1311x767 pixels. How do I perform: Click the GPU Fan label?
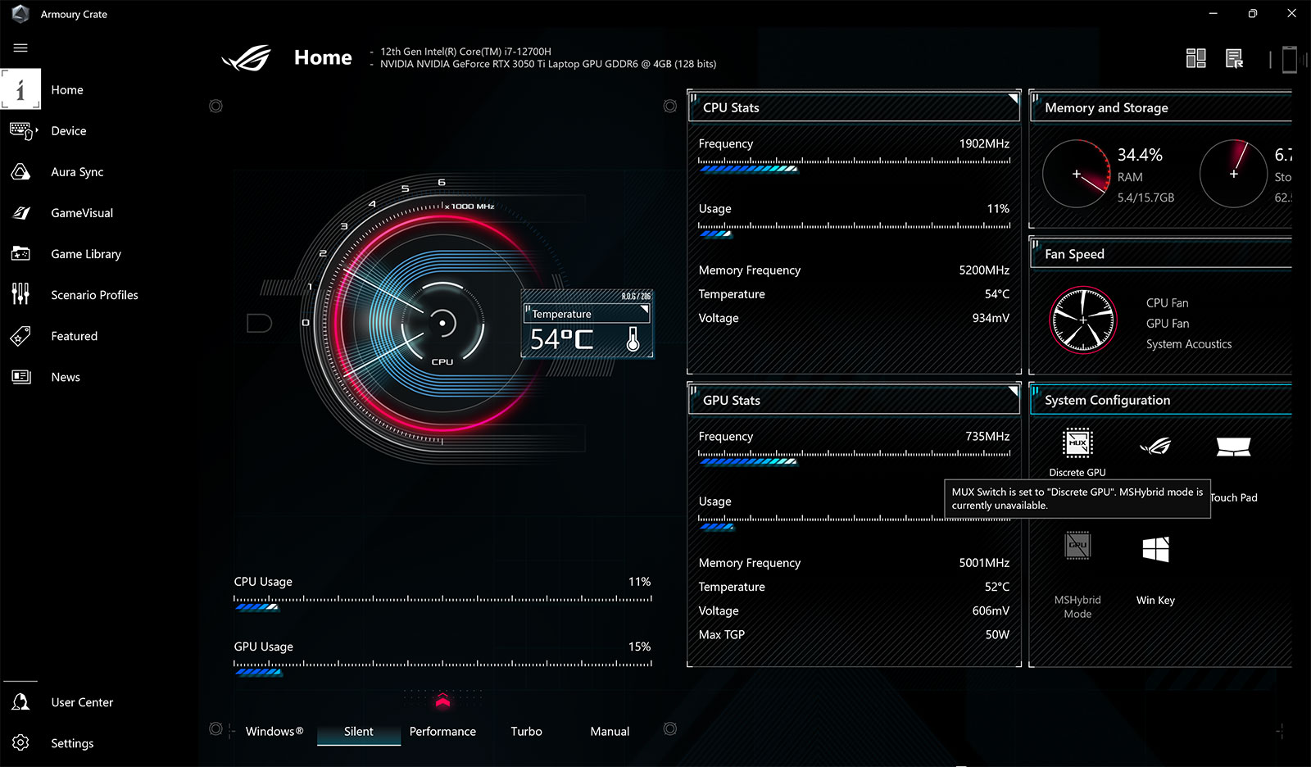1168,323
